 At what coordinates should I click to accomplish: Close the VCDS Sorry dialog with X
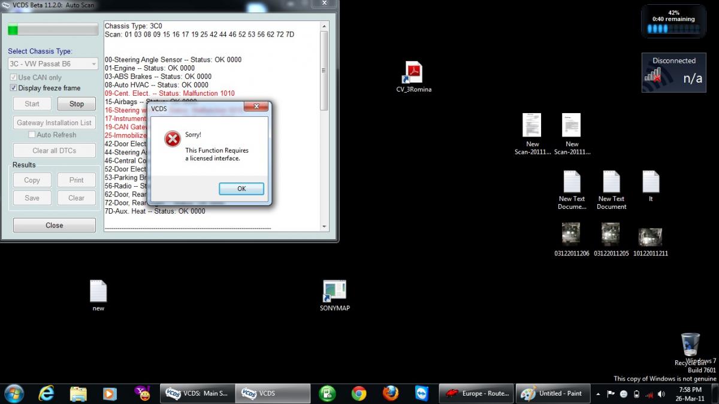(x=256, y=108)
